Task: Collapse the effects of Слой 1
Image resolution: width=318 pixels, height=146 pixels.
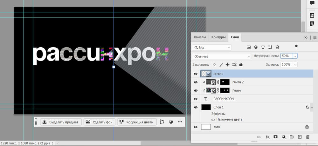Action: (312, 107)
